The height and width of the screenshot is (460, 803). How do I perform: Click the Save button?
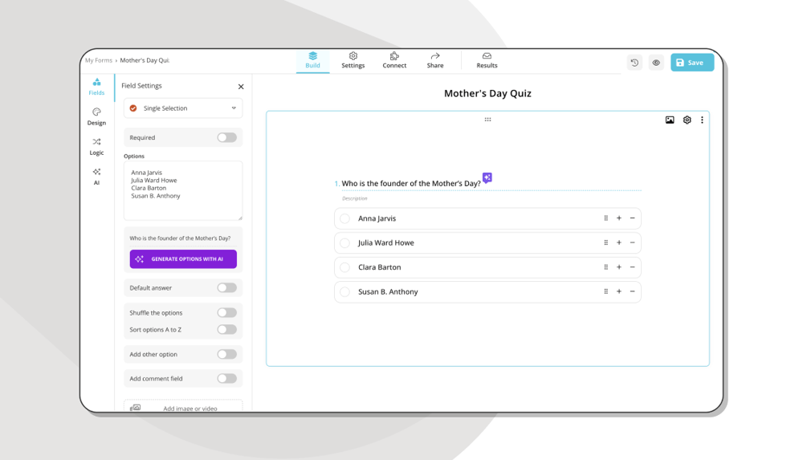point(691,63)
